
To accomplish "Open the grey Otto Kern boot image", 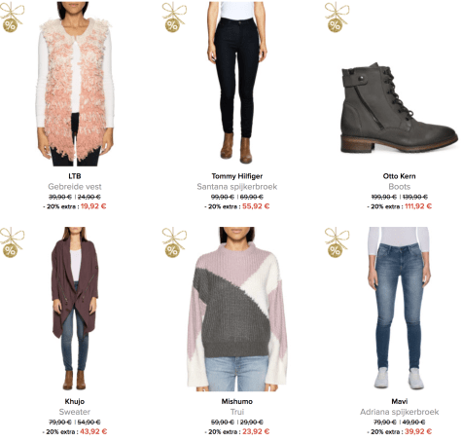I will coord(400,108).
